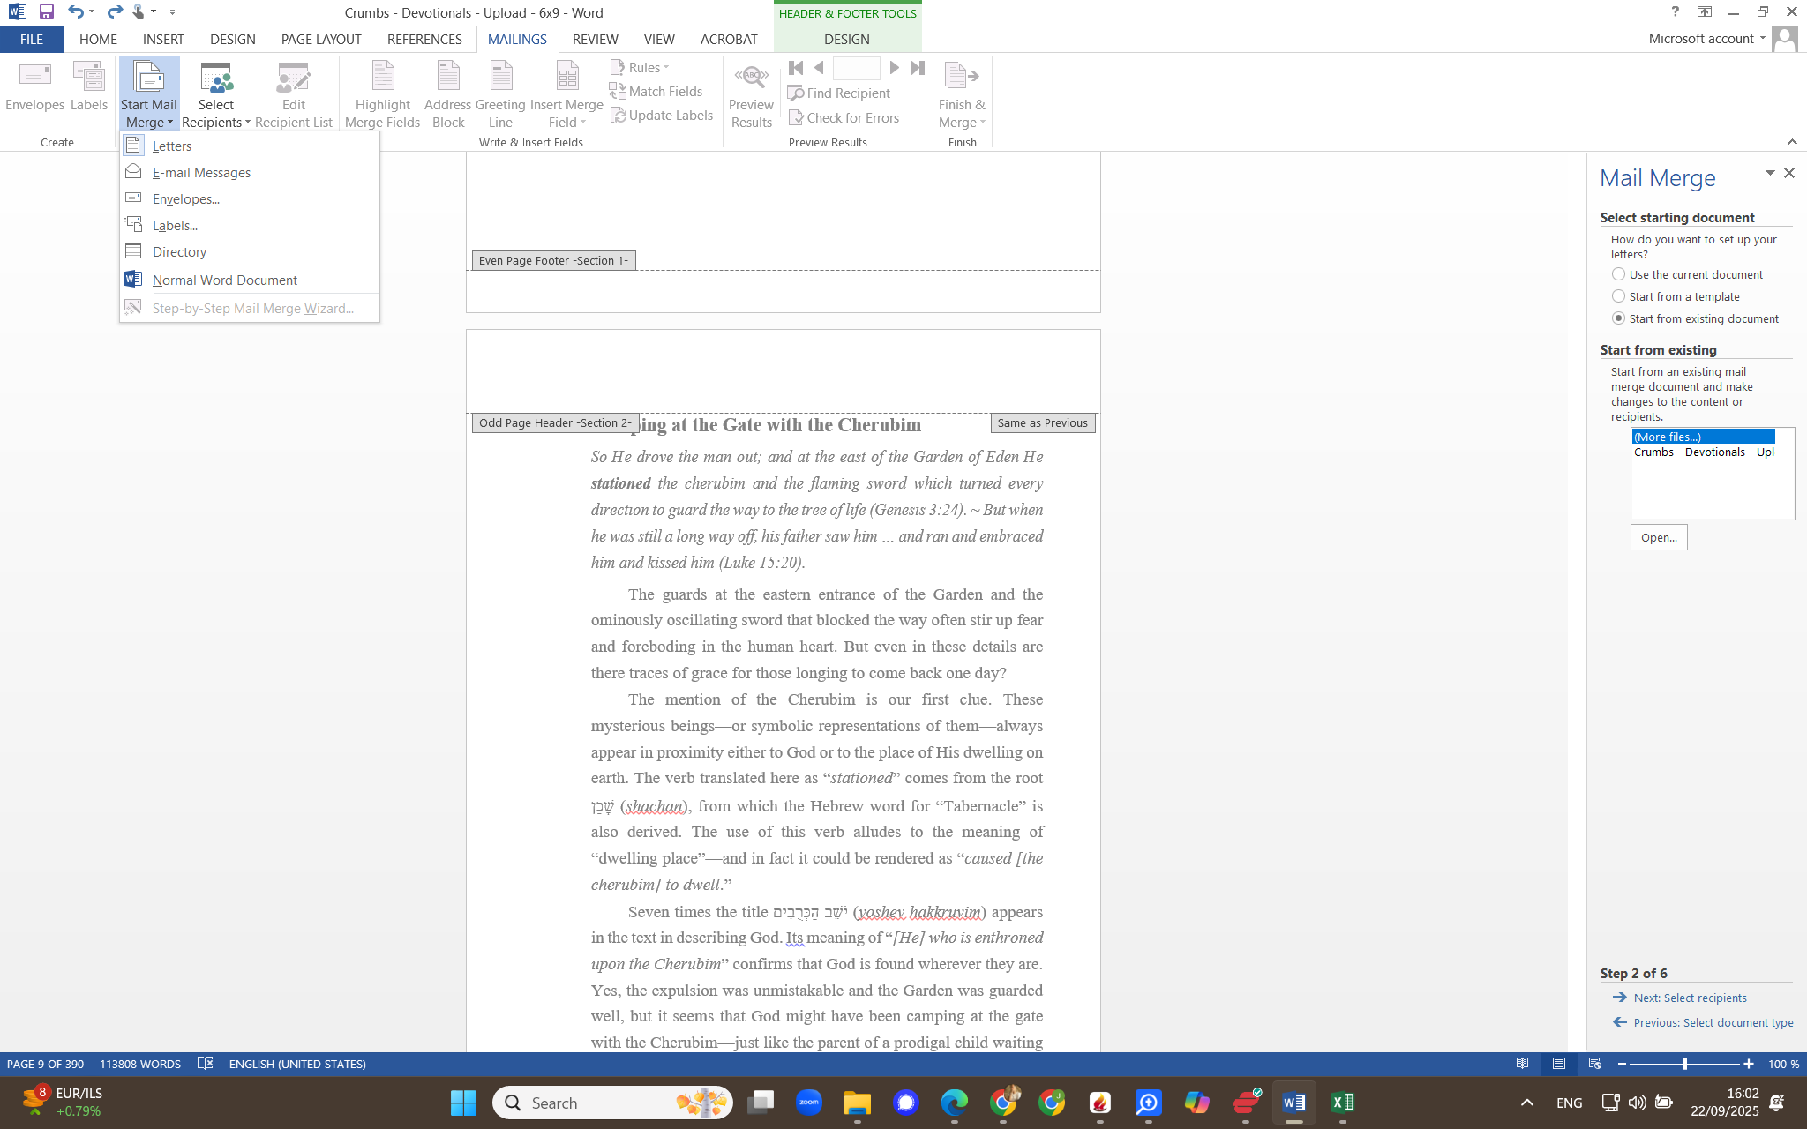This screenshot has width=1807, height=1129.
Task: Choose E-mail Messages from the open menu
Action: point(200,172)
